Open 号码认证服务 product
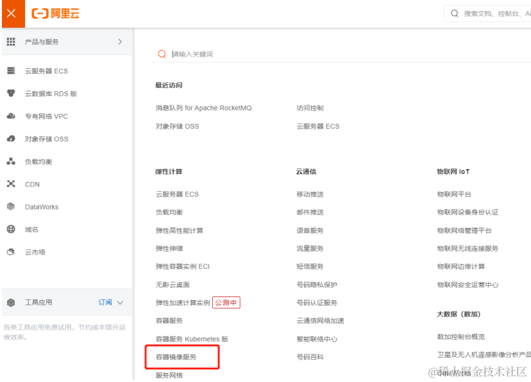This screenshot has height=382, width=531. coord(317,303)
